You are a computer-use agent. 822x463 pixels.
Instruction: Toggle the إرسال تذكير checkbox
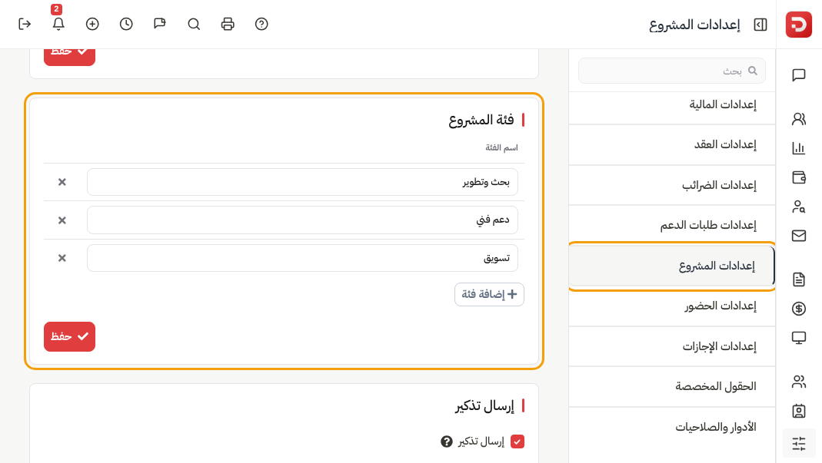coord(517,442)
